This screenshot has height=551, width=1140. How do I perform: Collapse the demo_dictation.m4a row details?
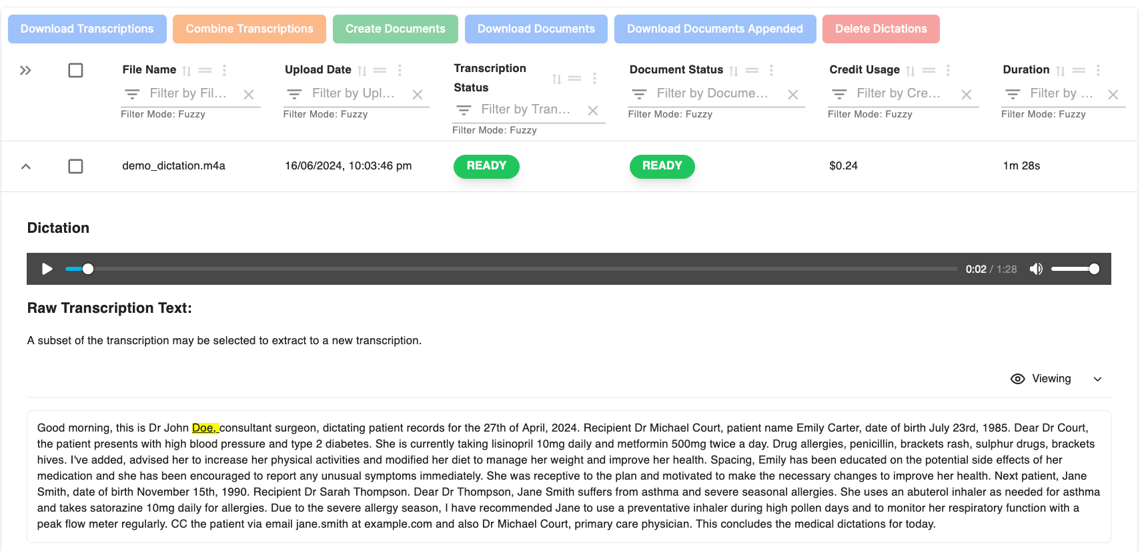point(26,166)
